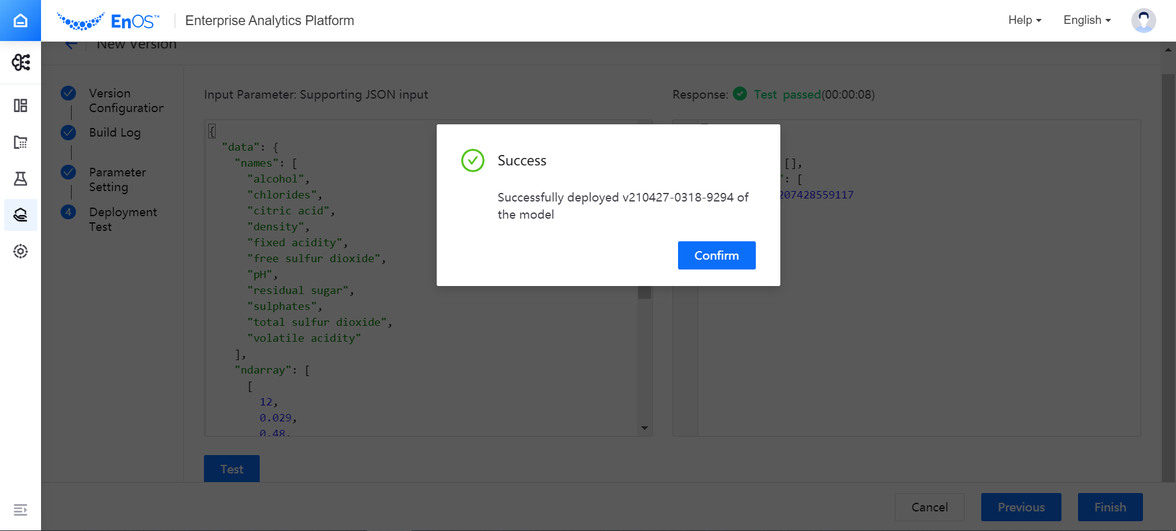Click the JSON editor scrollbar thumb
Viewport: 1176px width, 531px height.
click(x=644, y=292)
